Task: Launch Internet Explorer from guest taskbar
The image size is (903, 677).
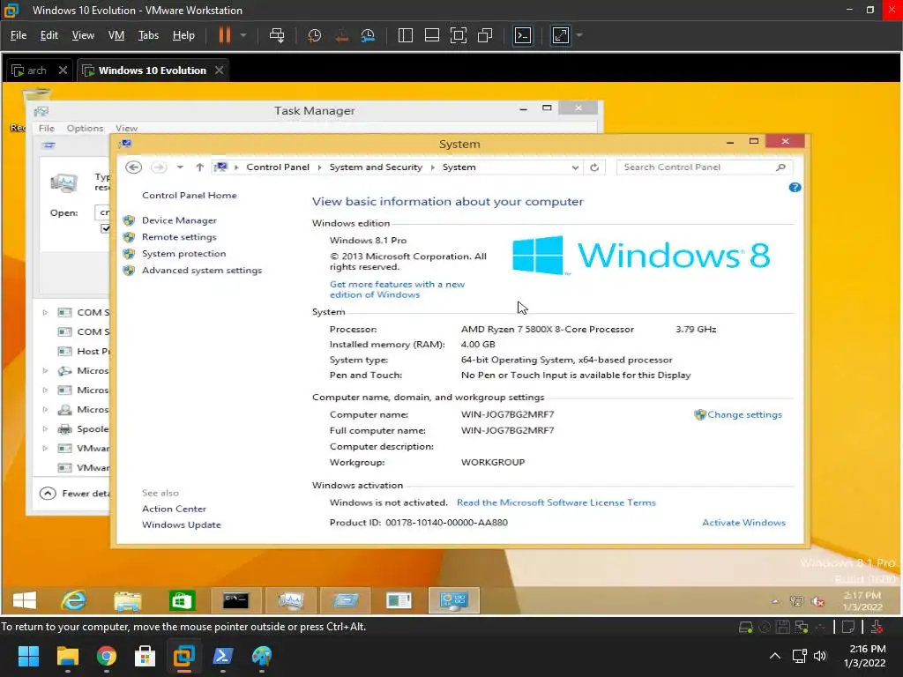Action: point(74,600)
